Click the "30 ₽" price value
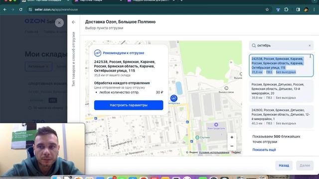The image size is (319, 179). (x=159, y=92)
